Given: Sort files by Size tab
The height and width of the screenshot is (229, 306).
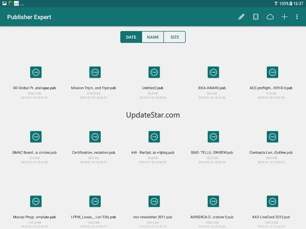Looking at the screenshot, I should [x=175, y=37].
